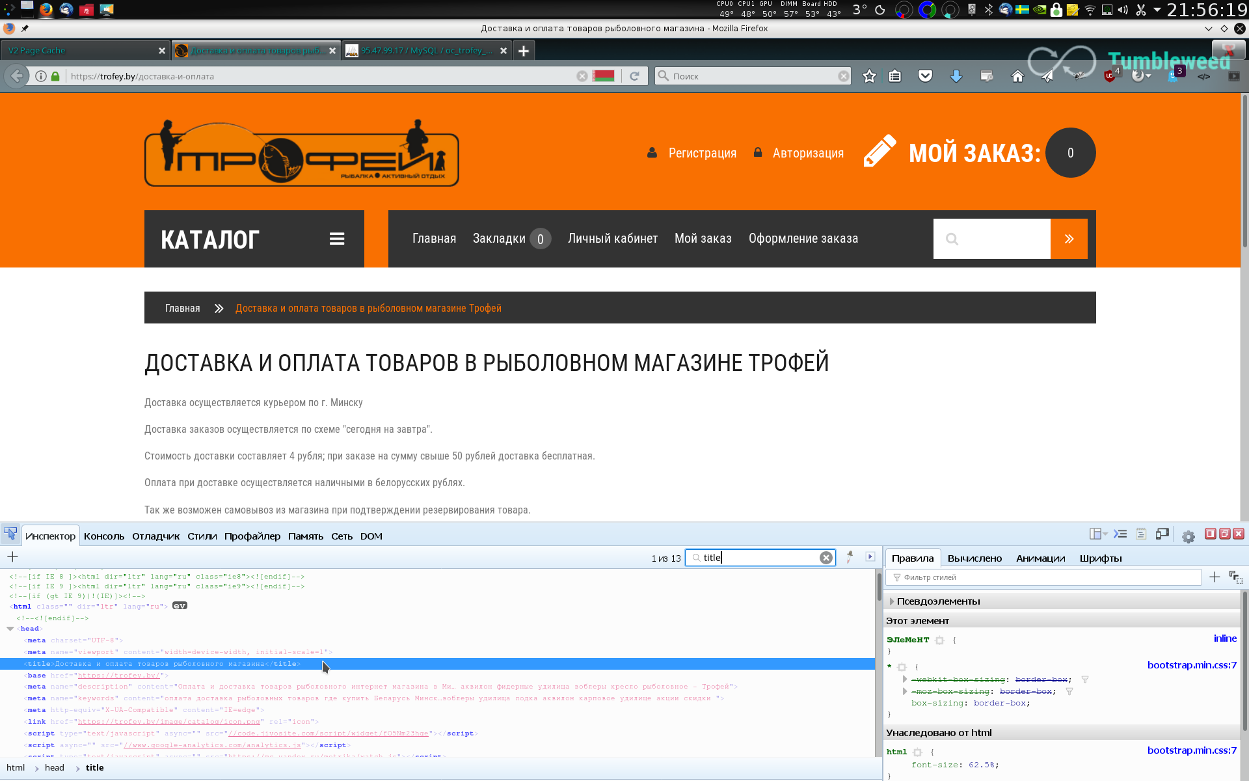
Task: Open the Авторизация link
Action: click(x=808, y=153)
